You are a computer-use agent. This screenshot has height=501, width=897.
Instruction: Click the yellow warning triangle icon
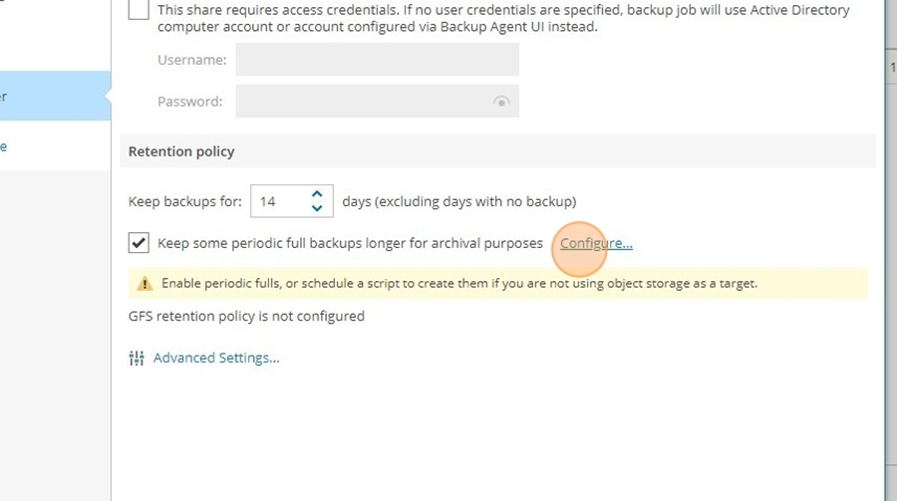(145, 284)
